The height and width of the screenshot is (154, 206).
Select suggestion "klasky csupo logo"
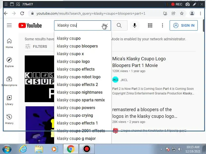tap(83, 61)
